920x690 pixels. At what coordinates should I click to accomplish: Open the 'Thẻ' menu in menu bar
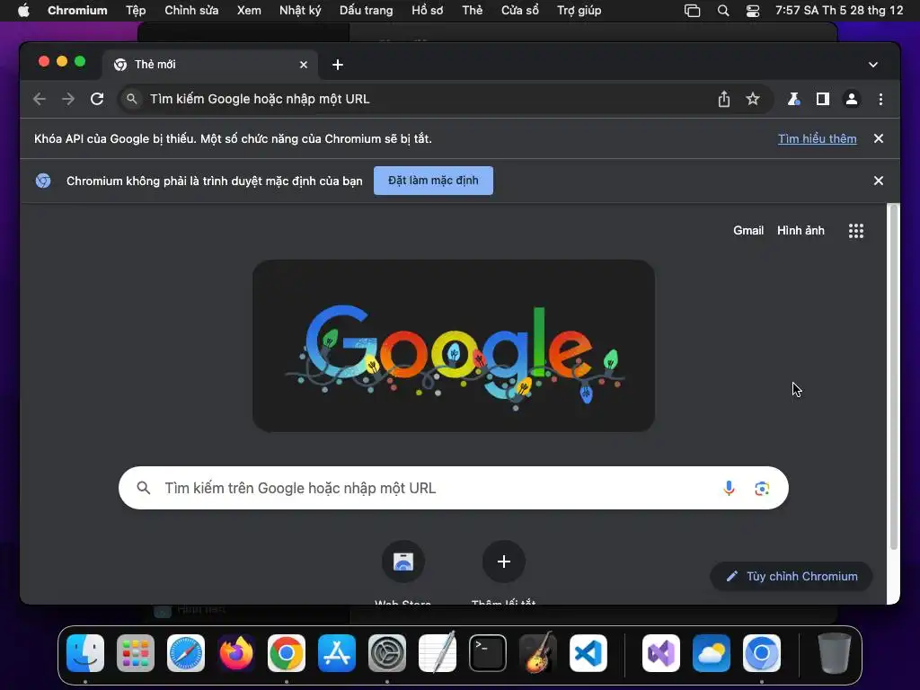coord(473,11)
